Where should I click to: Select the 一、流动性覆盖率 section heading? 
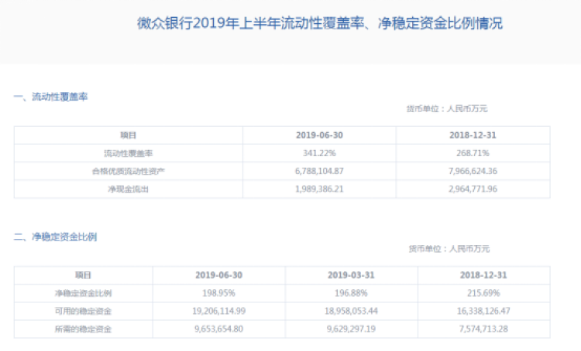(x=51, y=97)
